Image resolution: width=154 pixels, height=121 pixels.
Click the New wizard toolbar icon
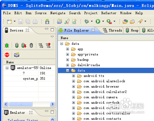(x=9, y=22)
